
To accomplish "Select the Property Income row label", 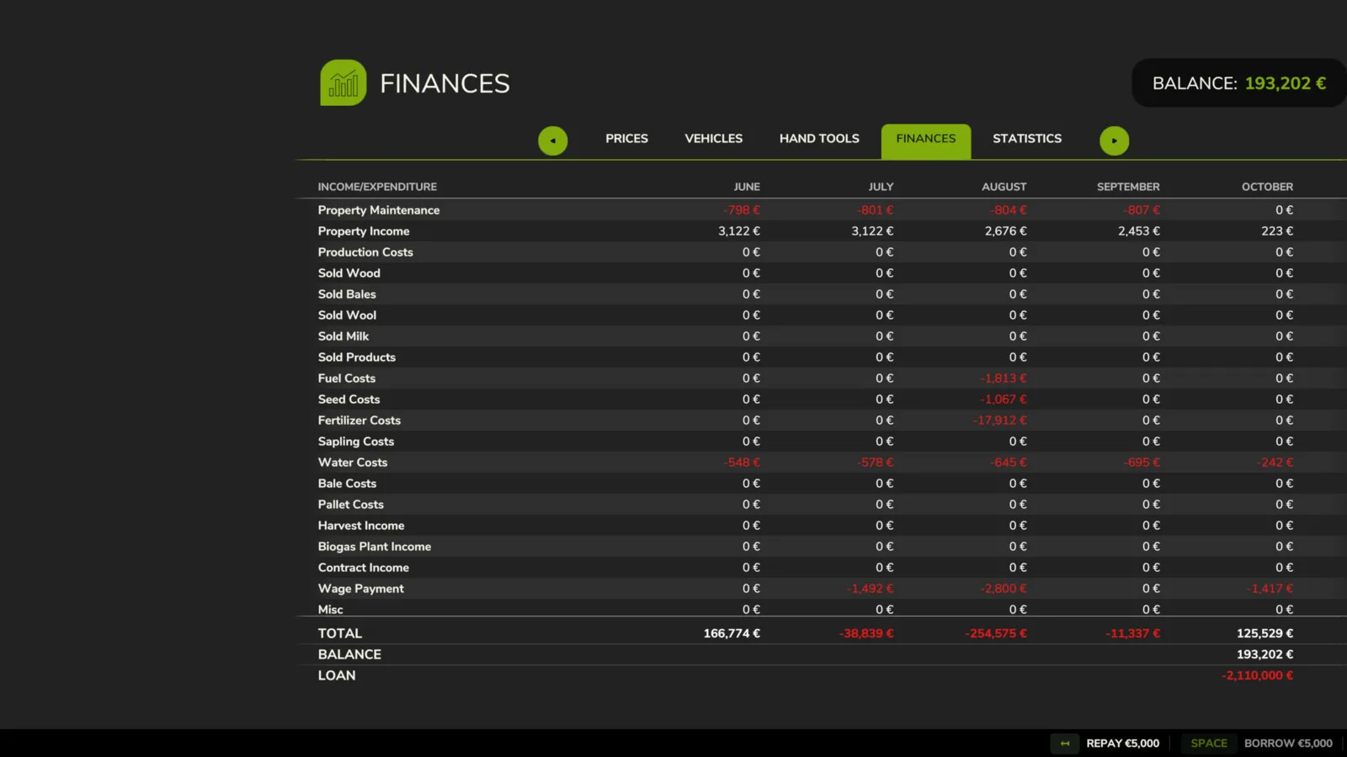I will pos(364,231).
